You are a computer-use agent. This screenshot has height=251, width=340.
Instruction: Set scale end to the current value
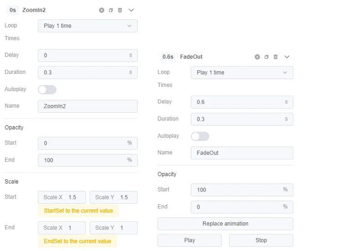77,241
